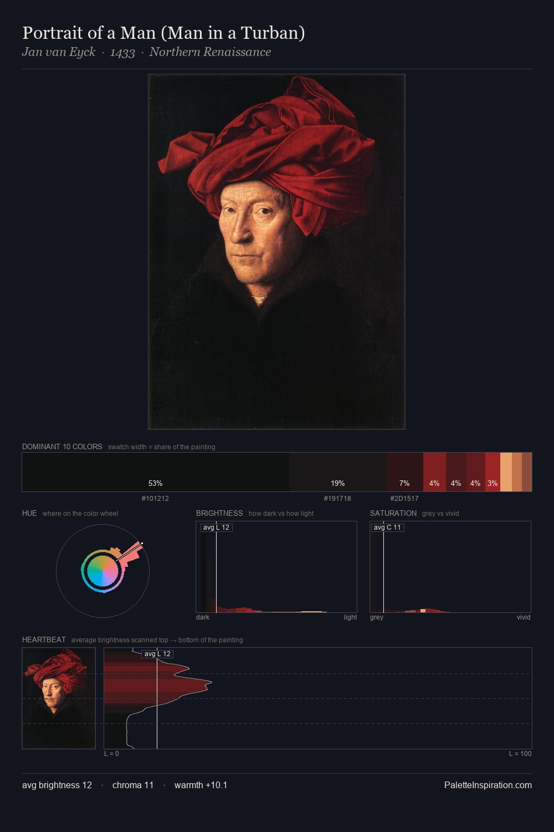This screenshot has width=554, height=832.
Task: Click the bright red 3% swatch
Action: 493,472
